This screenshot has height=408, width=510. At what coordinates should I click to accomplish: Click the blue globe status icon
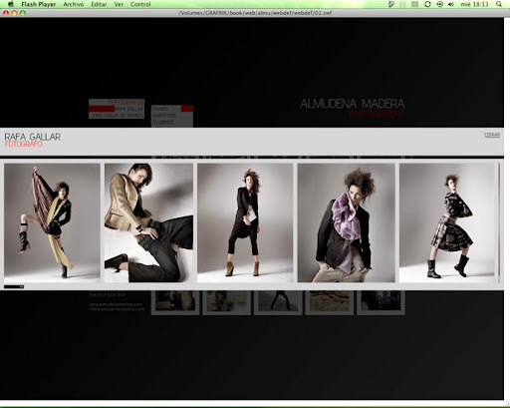391,4
